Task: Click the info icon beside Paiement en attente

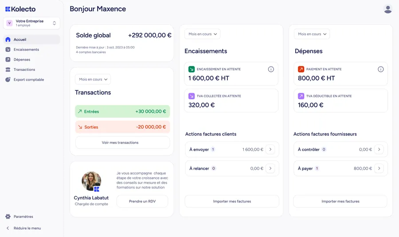Action: click(x=380, y=69)
